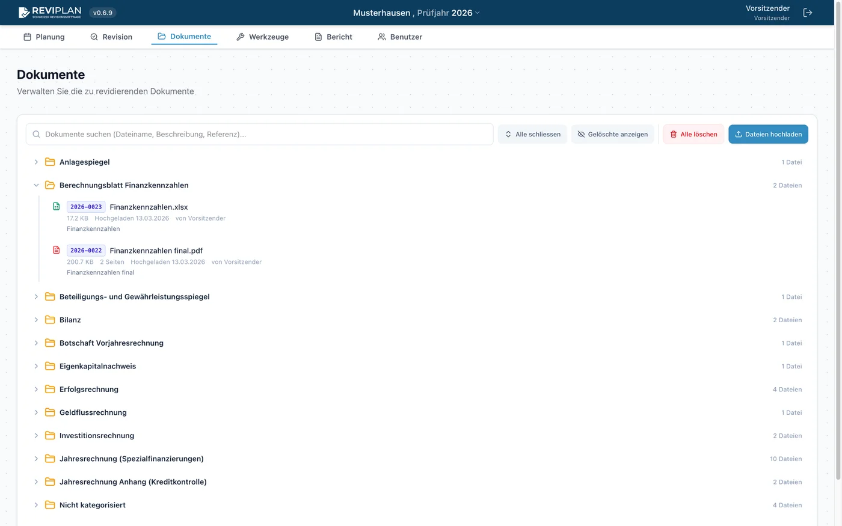Click the red PDF icon for Finanzkennzahlen final.pdf

[x=57, y=250]
